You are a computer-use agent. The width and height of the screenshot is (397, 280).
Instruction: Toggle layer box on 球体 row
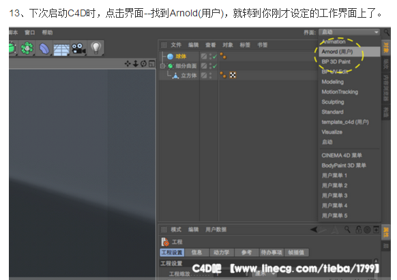coord(204,56)
